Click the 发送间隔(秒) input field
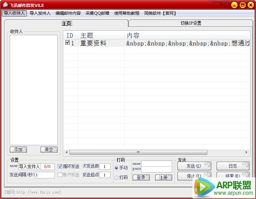 (x=45, y=175)
